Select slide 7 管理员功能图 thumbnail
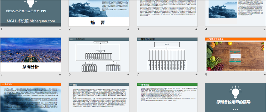The image size is (266, 112). click(167, 55)
